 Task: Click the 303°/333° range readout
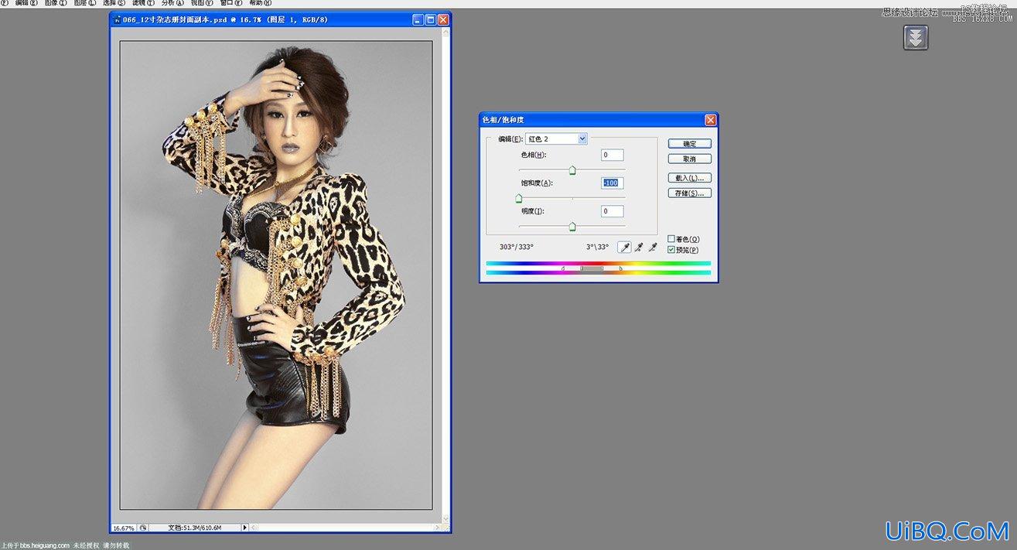tap(517, 247)
